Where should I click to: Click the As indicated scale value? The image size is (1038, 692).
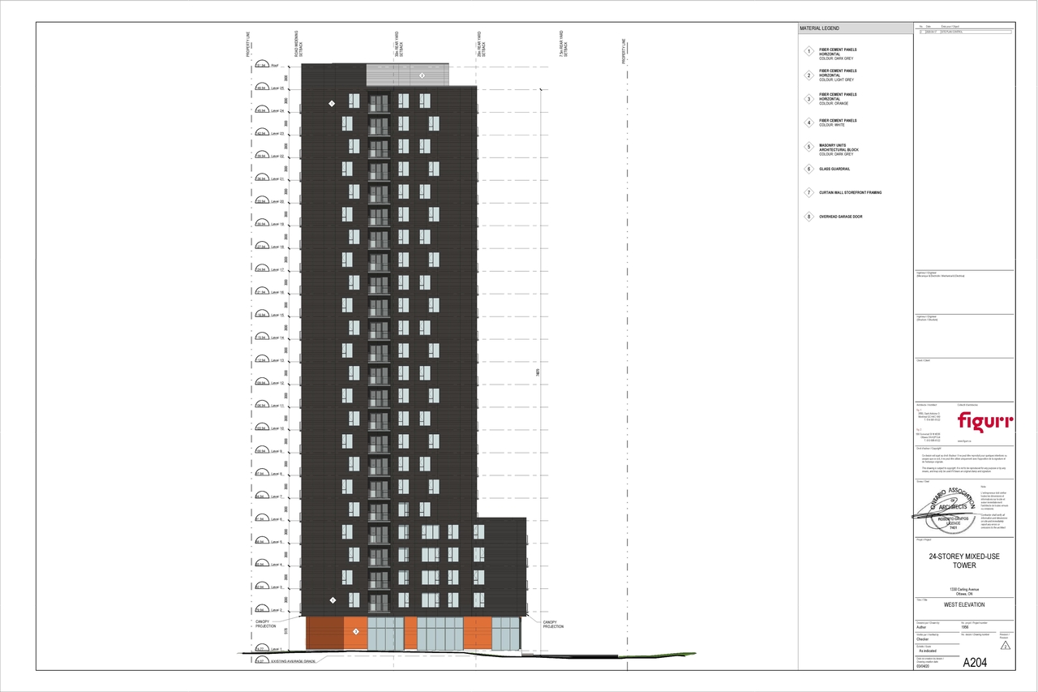click(x=928, y=651)
